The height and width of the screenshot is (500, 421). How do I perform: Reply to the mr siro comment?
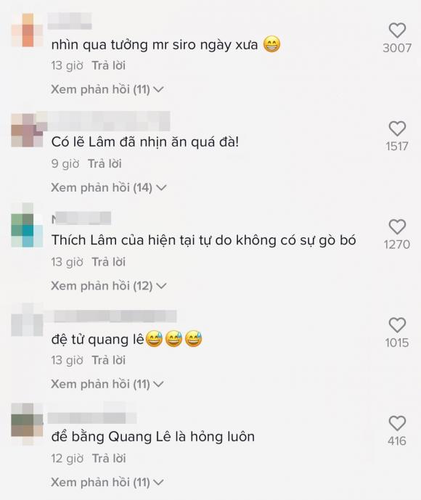[109, 66]
